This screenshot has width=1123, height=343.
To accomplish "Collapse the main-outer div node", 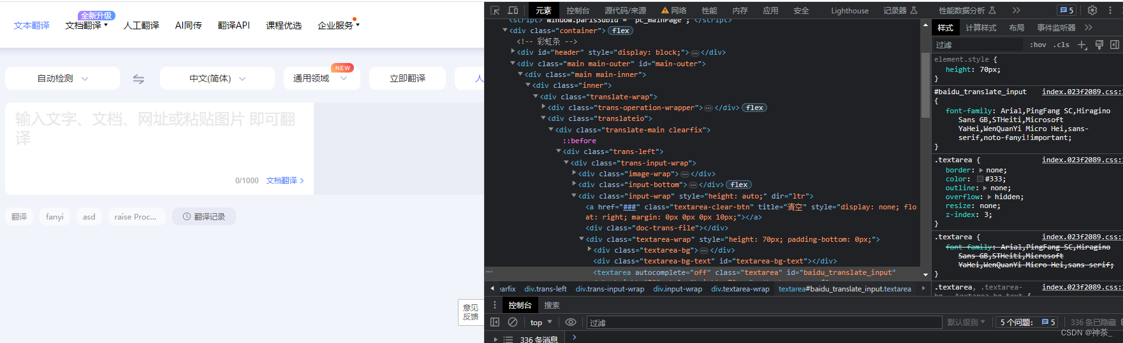I will 513,63.
